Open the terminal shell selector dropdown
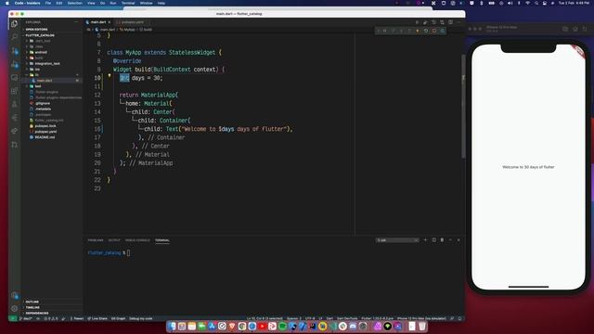Screen dimensions: 594x334 [x=397, y=240]
